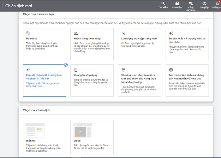Screen dimensions: 221x158
Task: Click the cursor-click icon for website traffic
Action: 123,33
